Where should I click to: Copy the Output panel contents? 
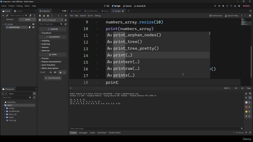[250, 93]
